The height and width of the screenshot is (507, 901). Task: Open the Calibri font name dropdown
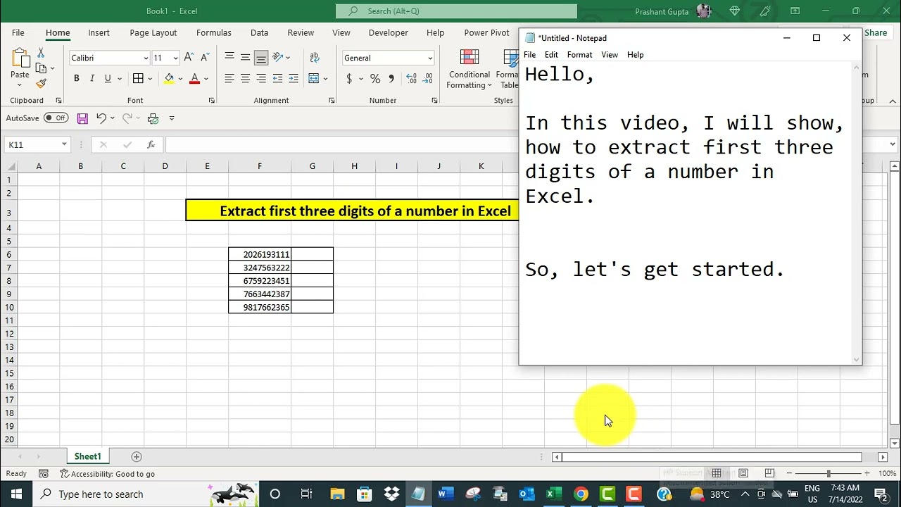pyautogui.click(x=146, y=58)
